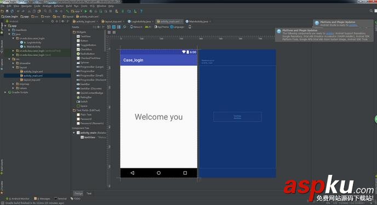This screenshot has width=377, height=205.
Task: Click the device orientation icon in designer toolbar
Action: (x=124, y=27)
